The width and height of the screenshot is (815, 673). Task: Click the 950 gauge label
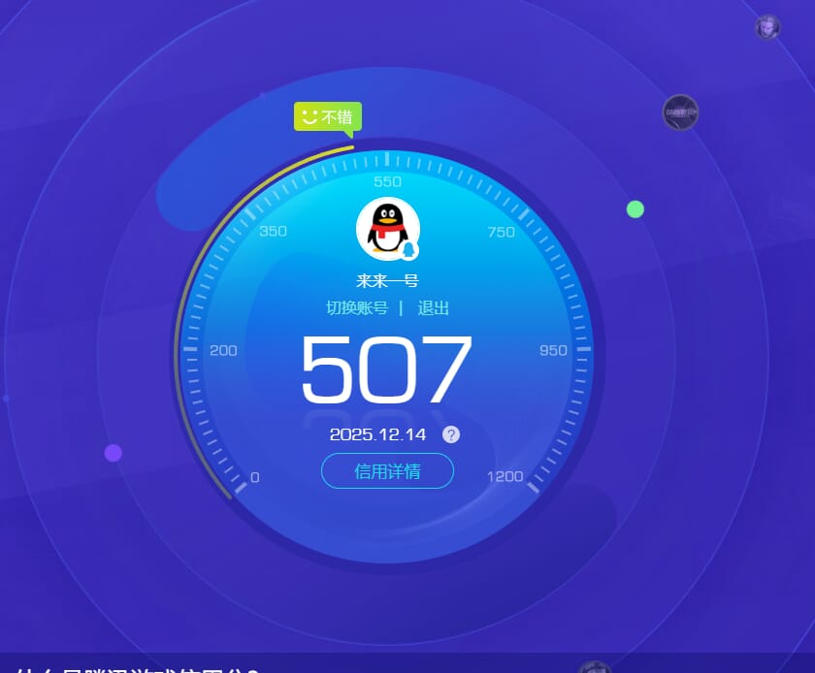coord(553,350)
